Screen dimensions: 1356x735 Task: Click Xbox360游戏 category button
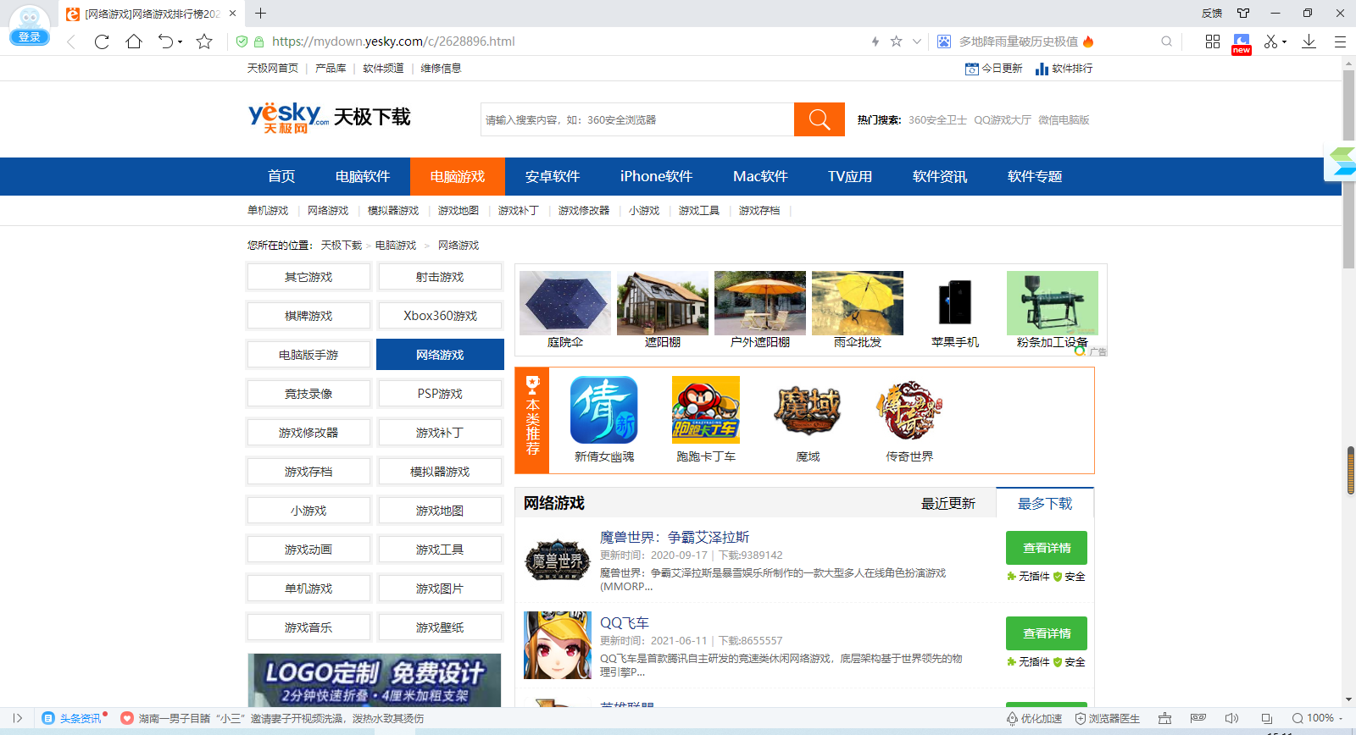(x=440, y=316)
